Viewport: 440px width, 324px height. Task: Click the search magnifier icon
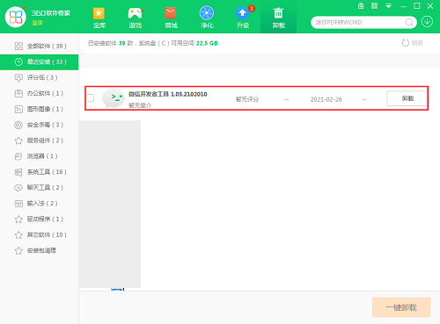[409, 22]
